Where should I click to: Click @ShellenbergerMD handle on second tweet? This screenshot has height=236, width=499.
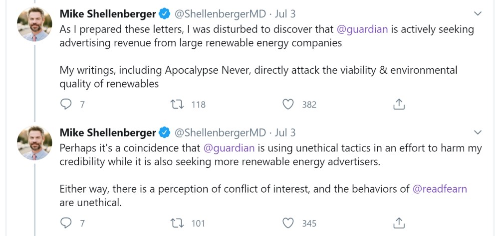(220, 132)
